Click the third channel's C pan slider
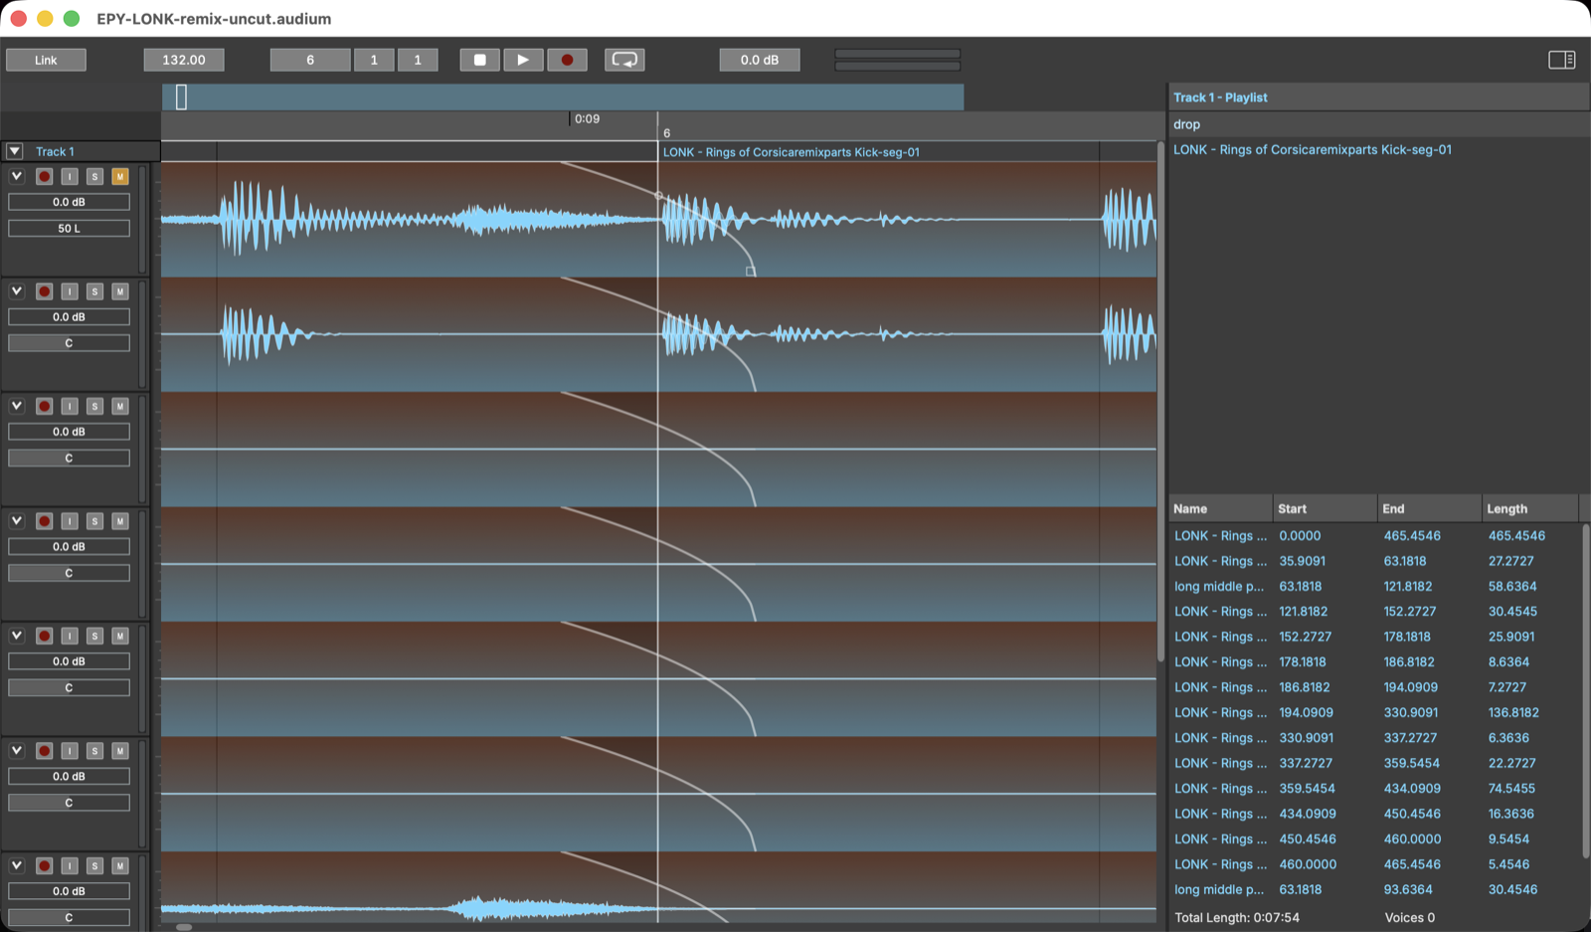The width and height of the screenshot is (1591, 932). pyautogui.click(x=69, y=458)
